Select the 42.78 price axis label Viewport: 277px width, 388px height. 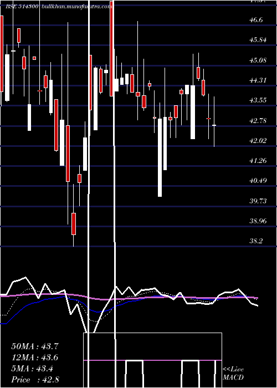pos(258,121)
